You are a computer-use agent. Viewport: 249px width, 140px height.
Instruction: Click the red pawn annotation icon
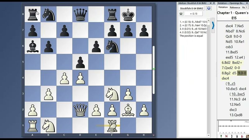pyautogui.click(x=242, y=136)
